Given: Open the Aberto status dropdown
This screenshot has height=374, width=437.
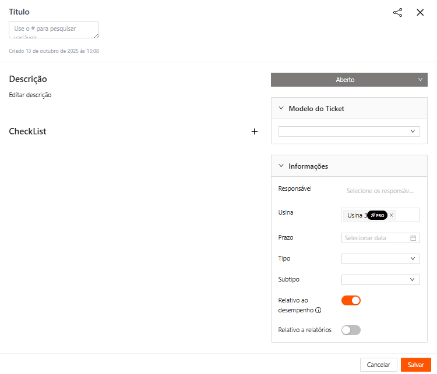Looking at the screenshot, I should (349, 80).
